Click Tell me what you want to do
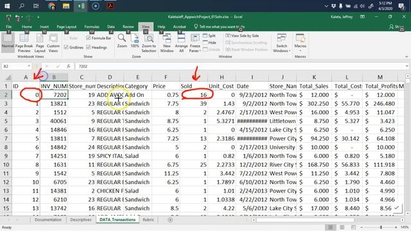This screenshot has height=231, width=411. (x=219, y=27)
